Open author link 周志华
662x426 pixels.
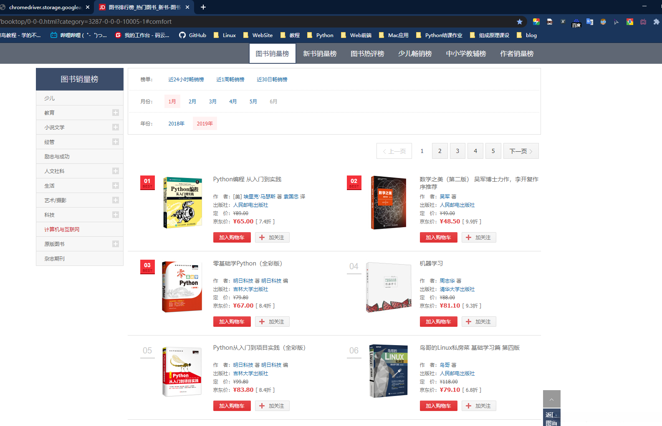pyautogui.click(x=447, y=281)
